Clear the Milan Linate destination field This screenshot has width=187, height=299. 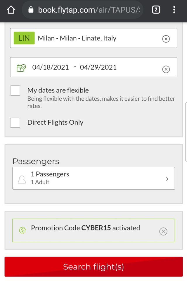(x=166, y=39)
